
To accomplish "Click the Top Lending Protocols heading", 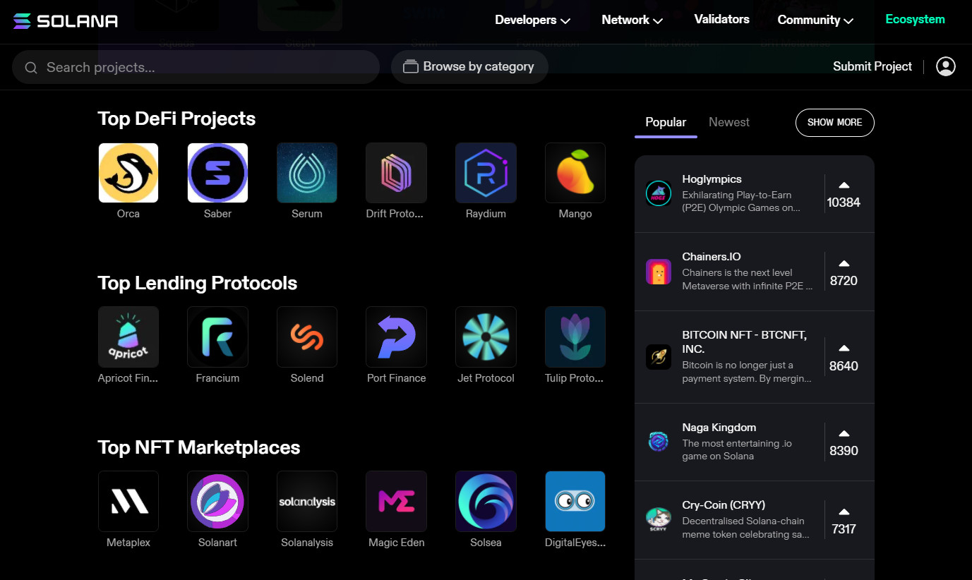I will [198, 283].
